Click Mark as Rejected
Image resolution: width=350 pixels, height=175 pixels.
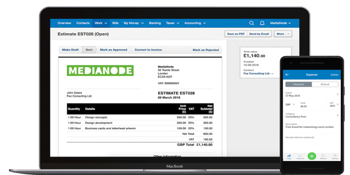(x=205, y=50)
